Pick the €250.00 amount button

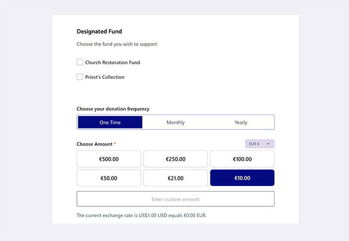(175, 159)
